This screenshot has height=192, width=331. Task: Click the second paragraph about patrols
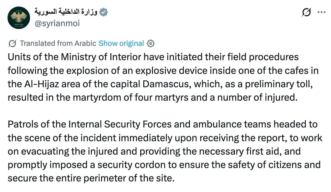click(165, 151)
